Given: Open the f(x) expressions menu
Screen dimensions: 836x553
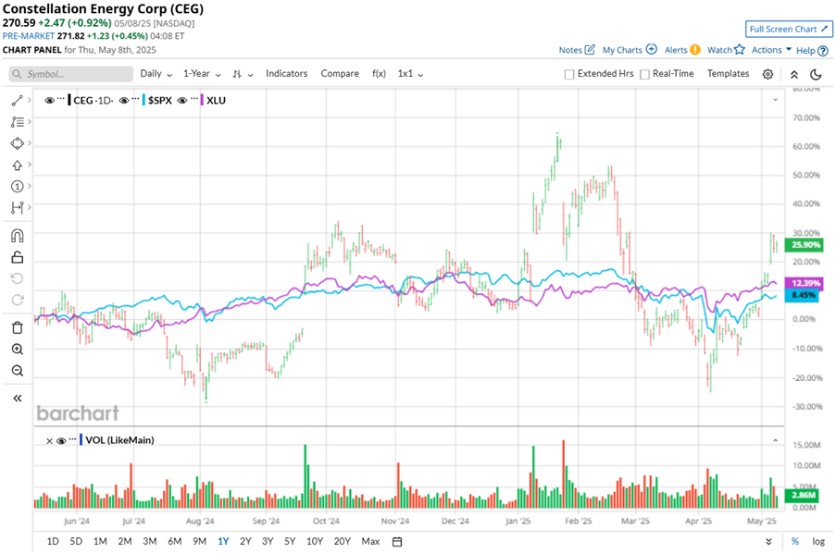Looking at the screenshot, I should 379,74.
